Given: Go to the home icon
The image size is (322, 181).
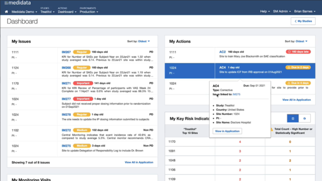Looking at the screenshot, I should (6, 12).
